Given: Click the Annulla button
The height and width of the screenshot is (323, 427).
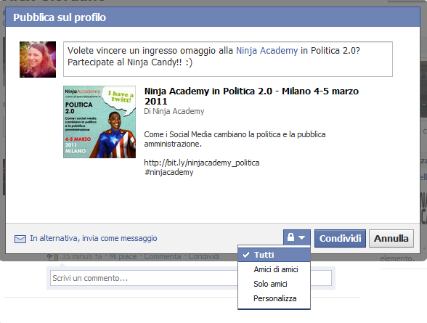Looking at the screenshot, I should 391,238.
